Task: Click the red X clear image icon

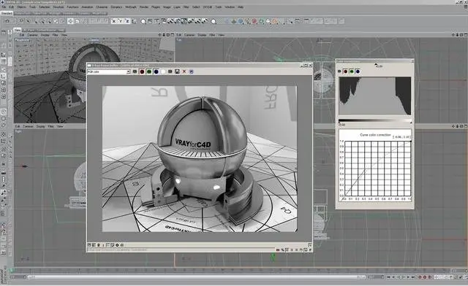Action: point(184,71)
